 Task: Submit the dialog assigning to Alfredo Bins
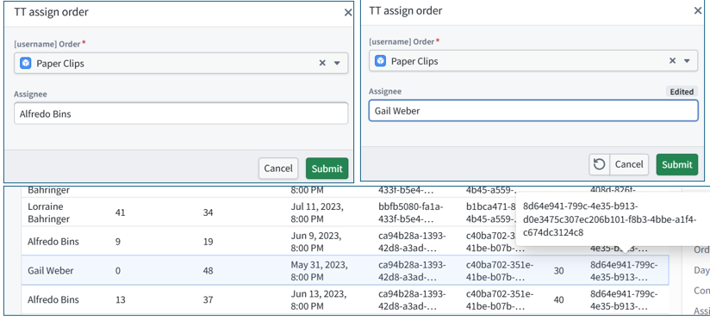[327, 168]
